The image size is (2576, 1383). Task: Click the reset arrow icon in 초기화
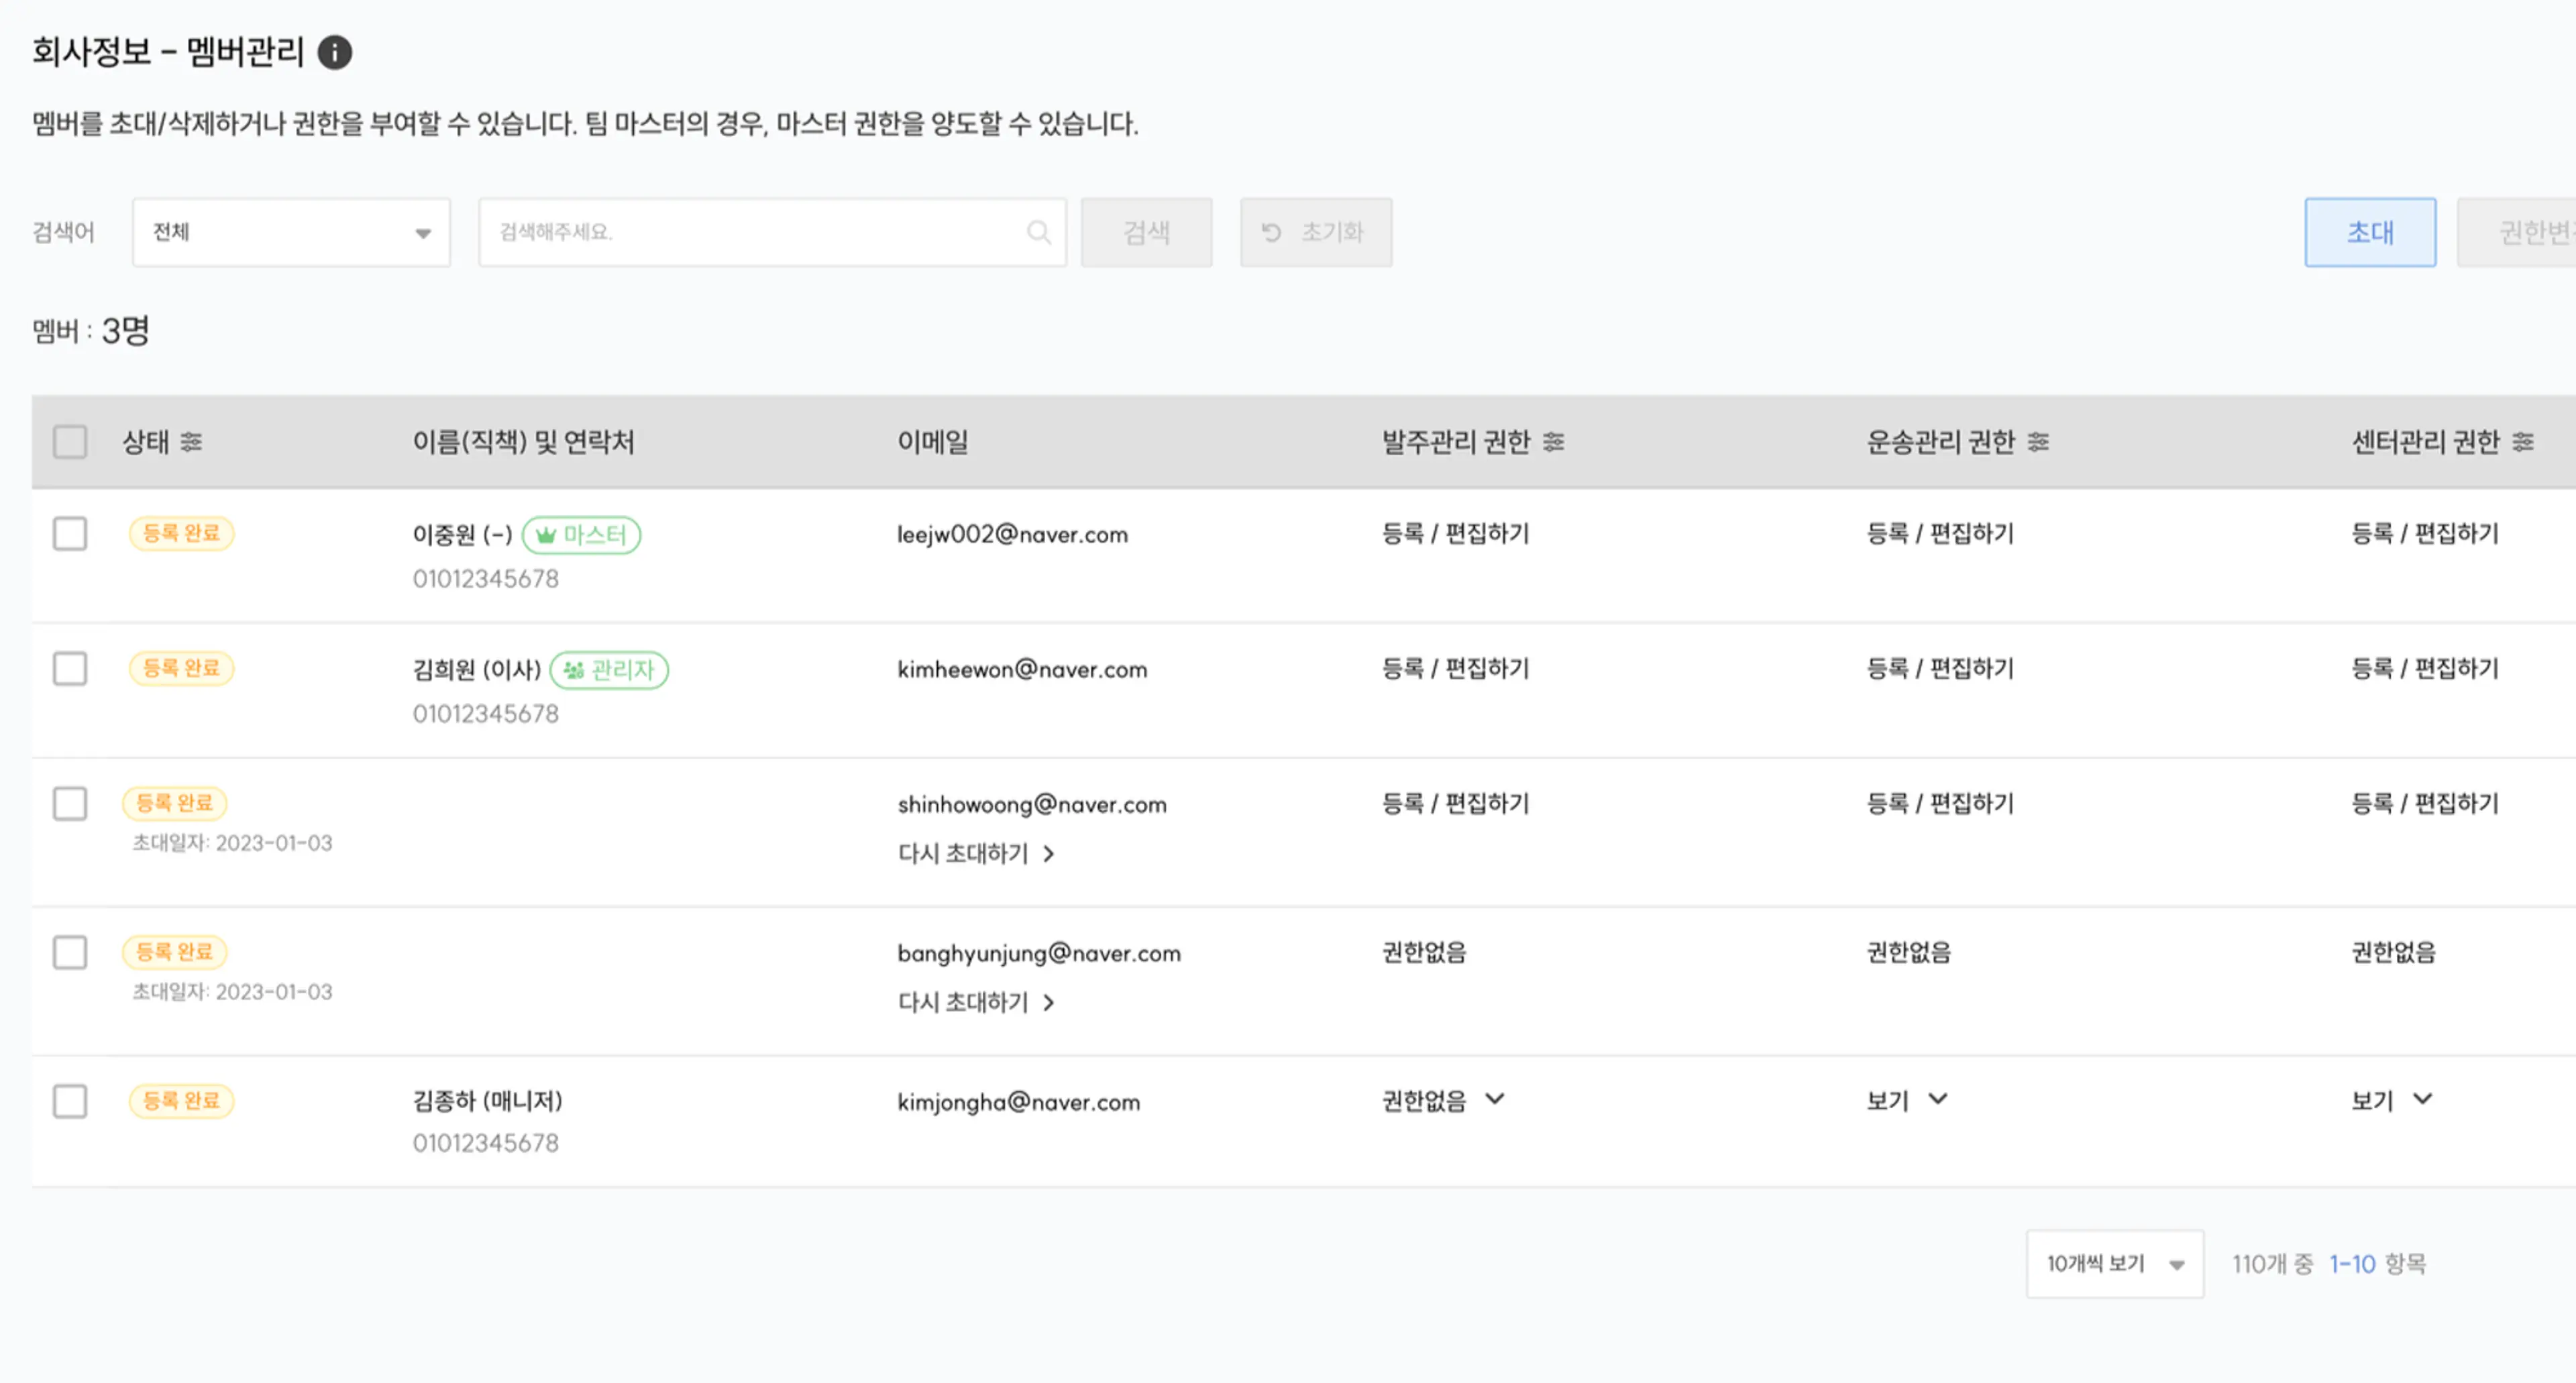[1271, 233]
